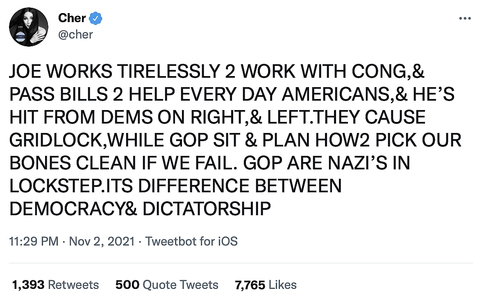Open the Retweets label list
Image resolution: width=484 pixels, height=304 pixels.
pyautogui.click(x=73, y=285)
